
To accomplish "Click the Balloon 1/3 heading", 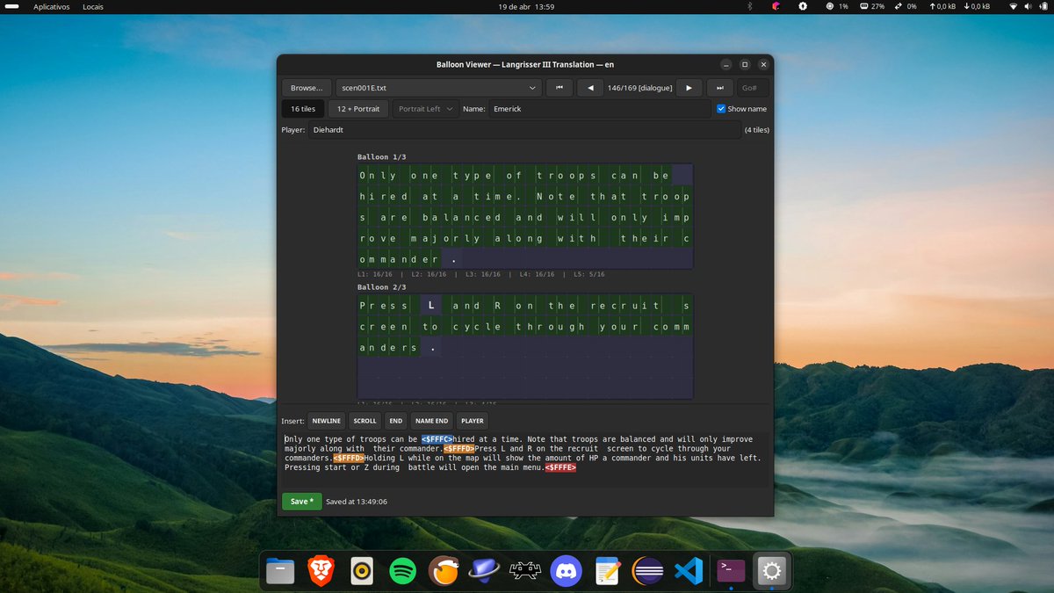I will (382, 156).
